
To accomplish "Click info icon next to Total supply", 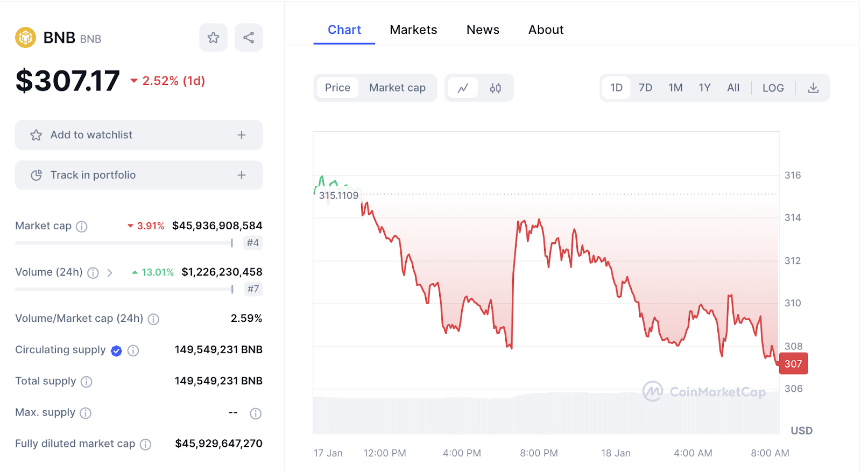I will click(x=87, y=382).
